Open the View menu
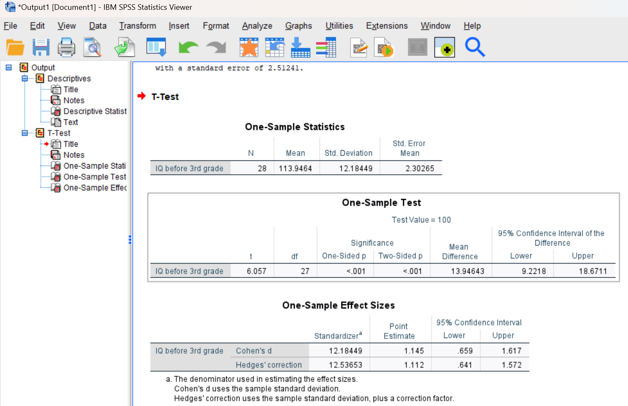This screenshot has height=406, width=628. pyautogui.click(x=67, y=26)
